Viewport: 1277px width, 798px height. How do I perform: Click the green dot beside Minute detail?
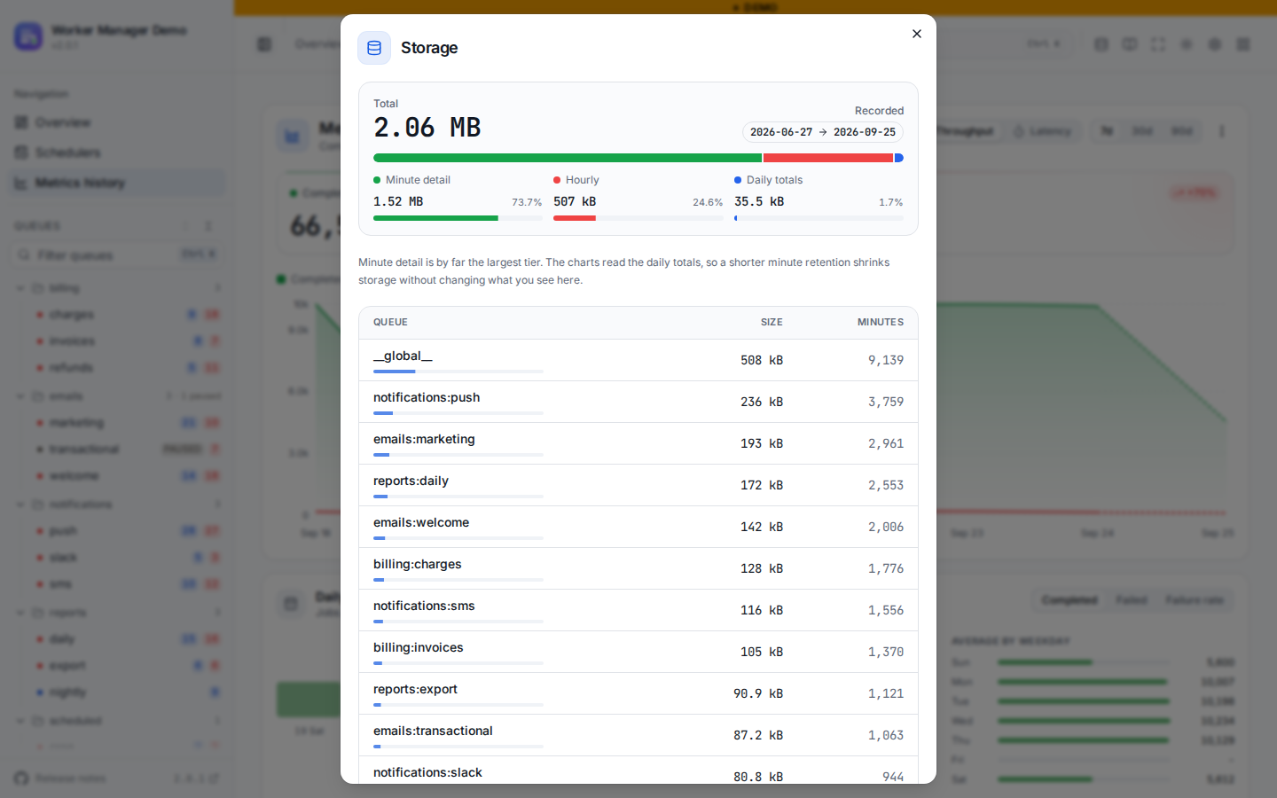click(377, 180)
